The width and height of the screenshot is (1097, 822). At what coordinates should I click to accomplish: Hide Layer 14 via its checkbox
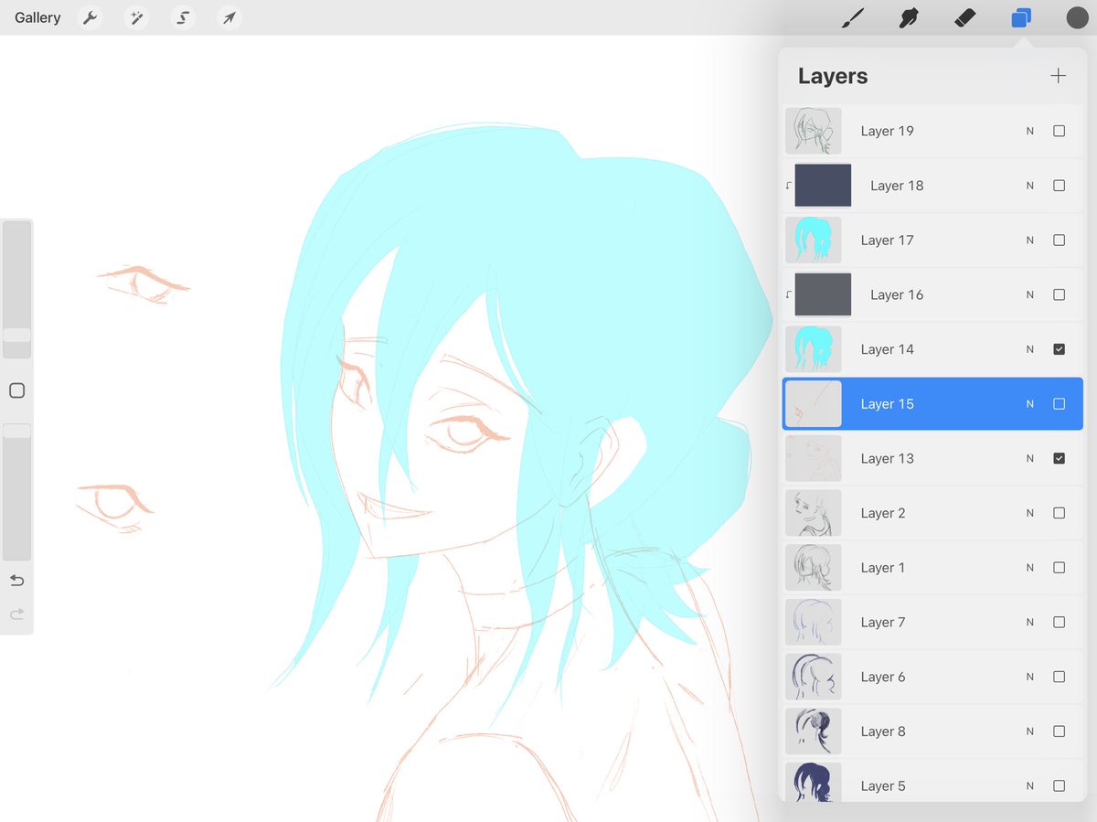coord(1059,349)
